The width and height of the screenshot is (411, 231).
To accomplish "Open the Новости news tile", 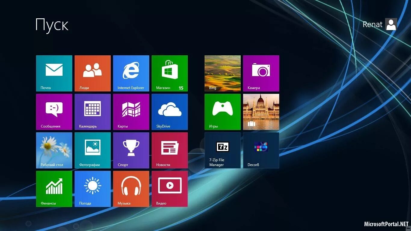I will [170, 150].
